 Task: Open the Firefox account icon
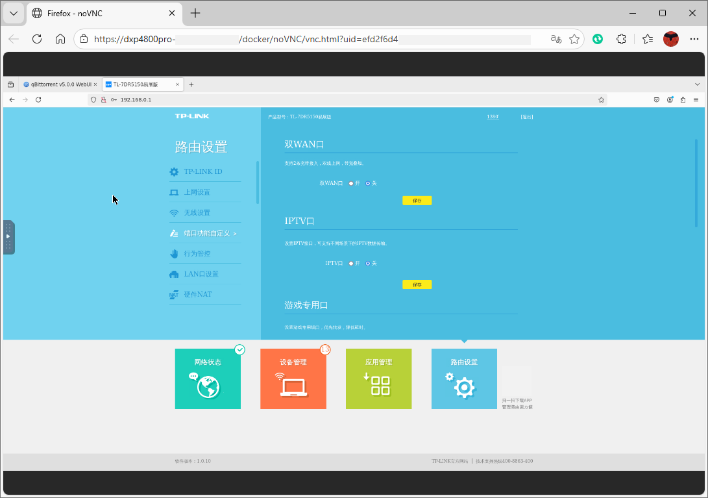coord(670,100)
